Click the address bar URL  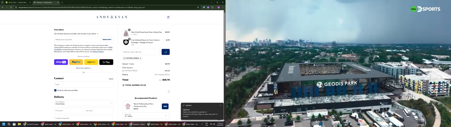pos(81,8)
